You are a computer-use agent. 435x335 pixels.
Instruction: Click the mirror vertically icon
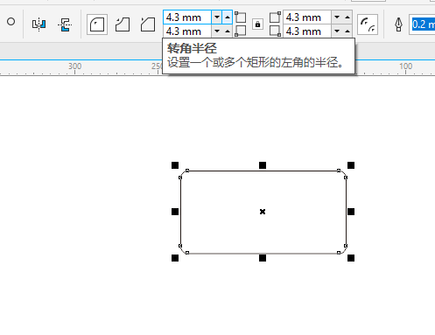click(x=65, y=24)
